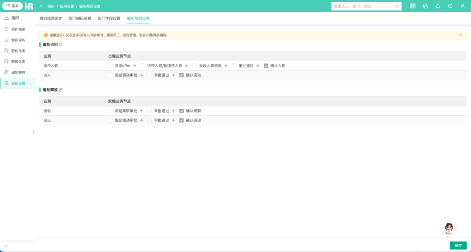This screenshot has width=471, height=252.
Task: Open the user profile icon
Action: tap(463, 6)
